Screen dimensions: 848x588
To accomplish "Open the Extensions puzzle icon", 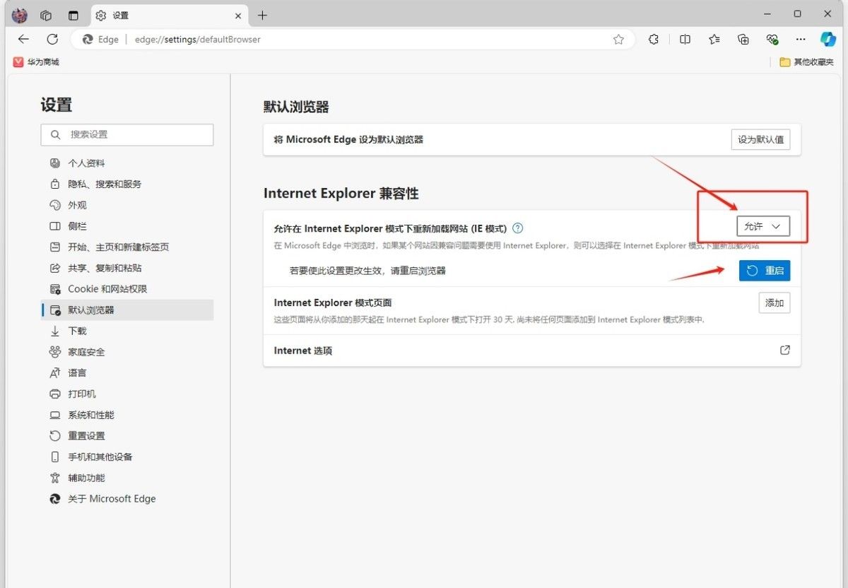I will pyautogui.click(x=653, y=40).
